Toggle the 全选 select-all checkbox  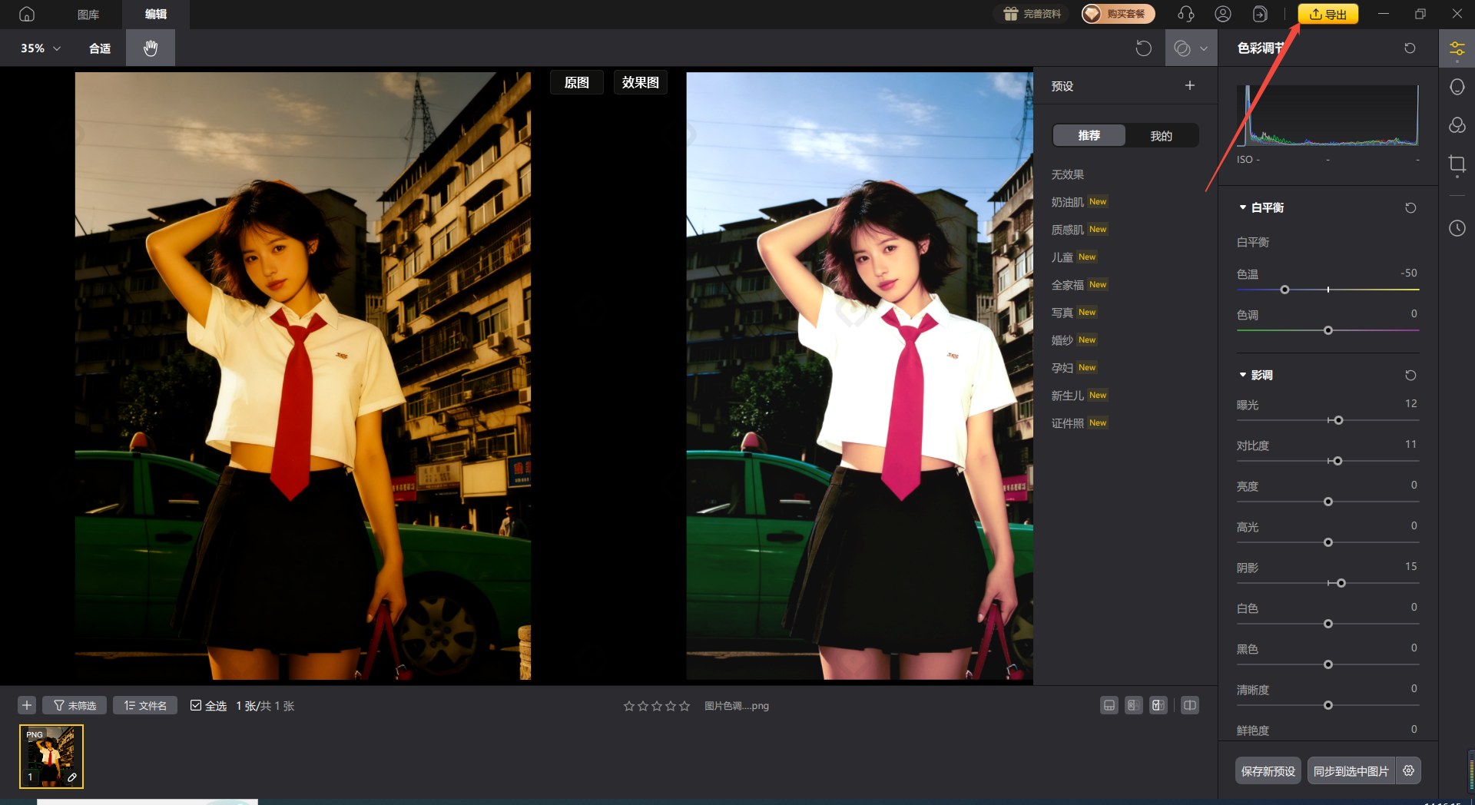pyautogui.click(x=196, y=705)
